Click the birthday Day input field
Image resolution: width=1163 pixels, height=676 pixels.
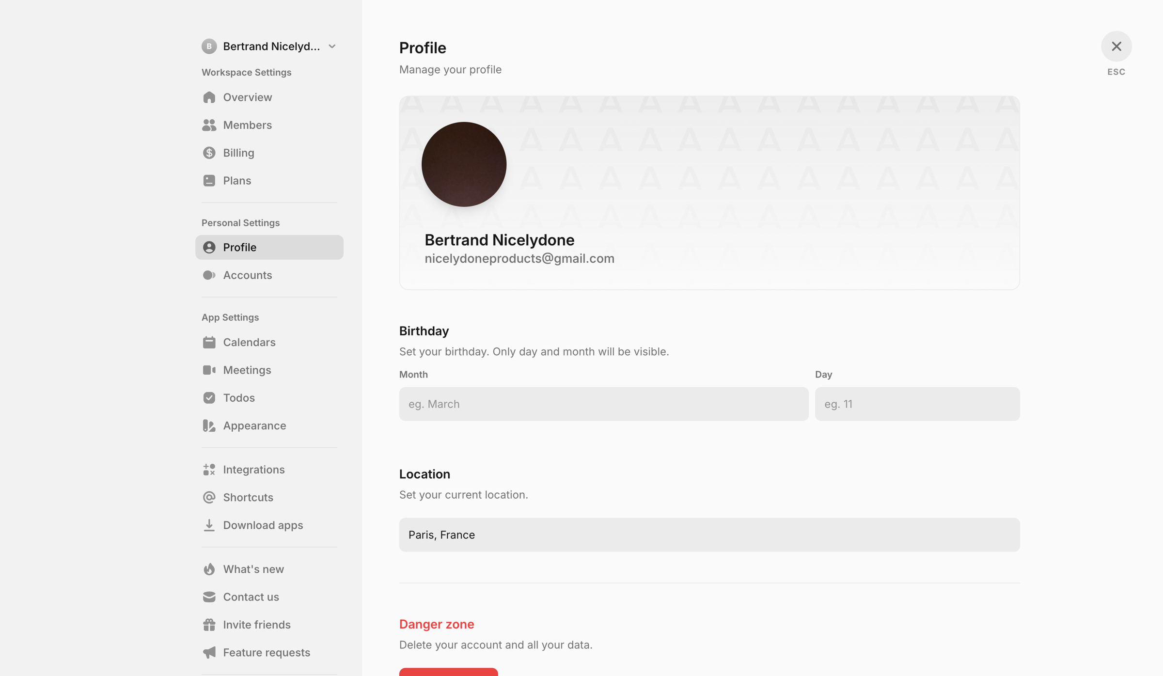coord(917,404)
